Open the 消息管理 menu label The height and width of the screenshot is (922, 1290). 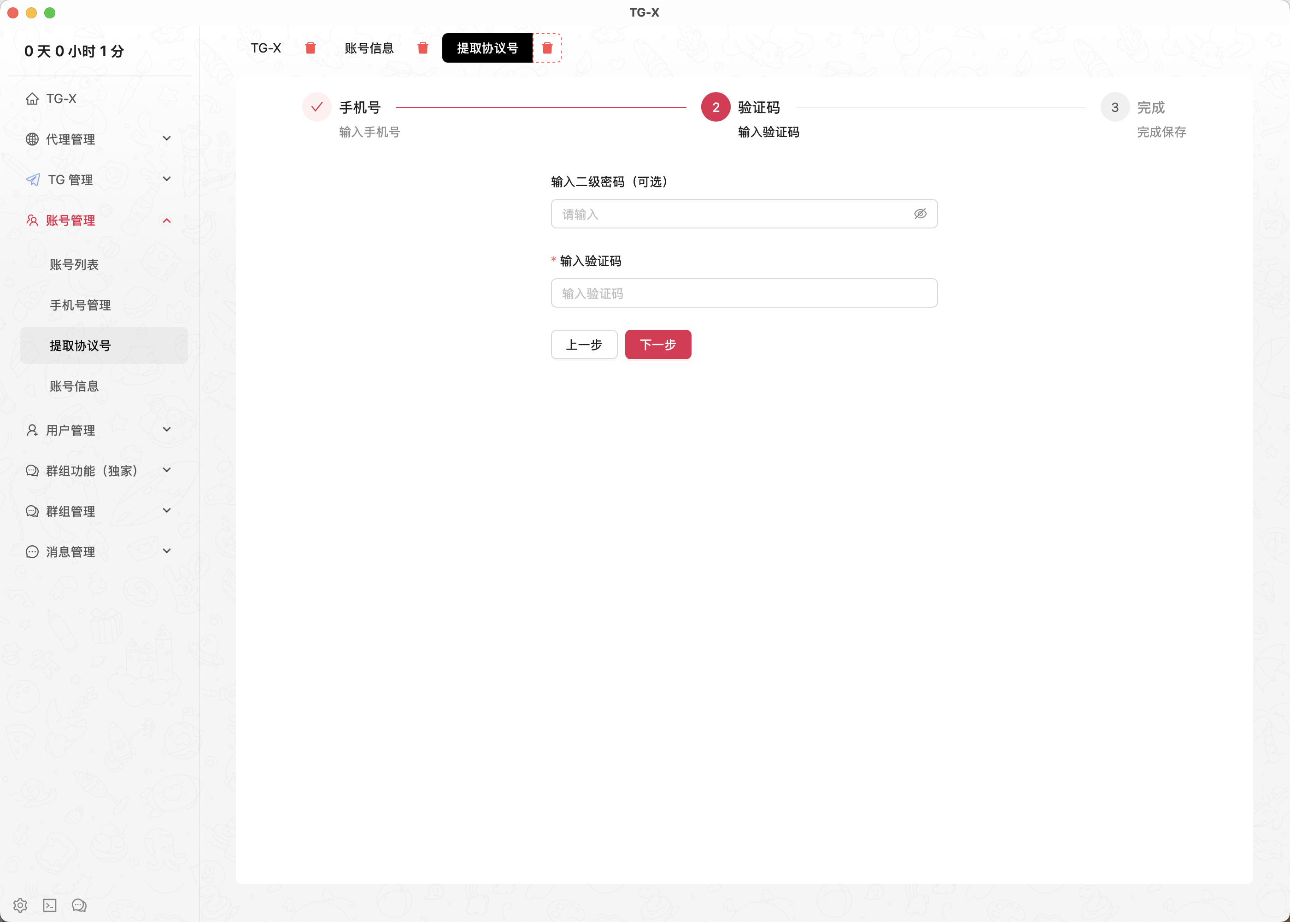(70, 552)
